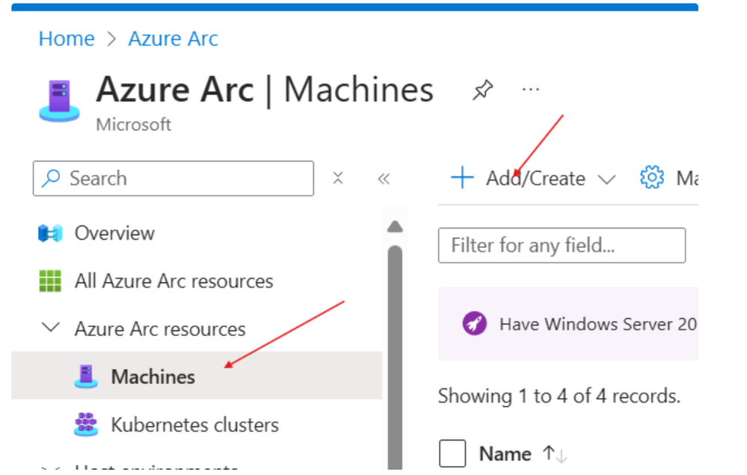
Task: Clear the sidebar search with X
Action: (x=338, y=178)
